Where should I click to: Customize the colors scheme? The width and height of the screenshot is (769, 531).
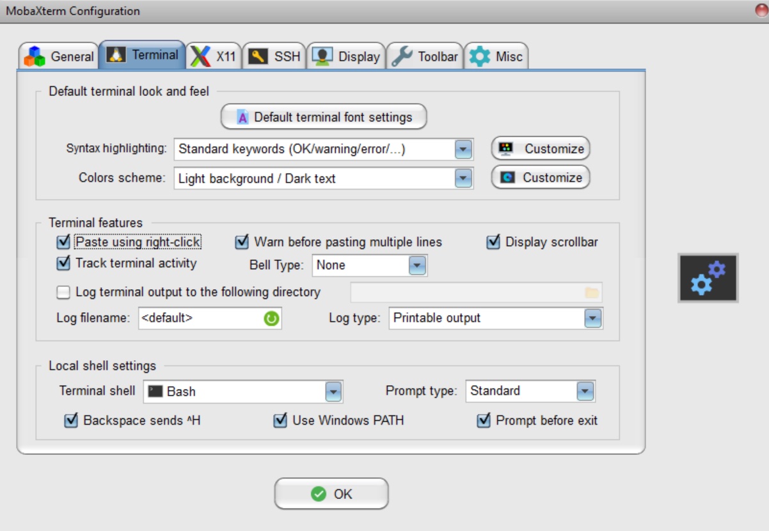click(x=541, y=177)
